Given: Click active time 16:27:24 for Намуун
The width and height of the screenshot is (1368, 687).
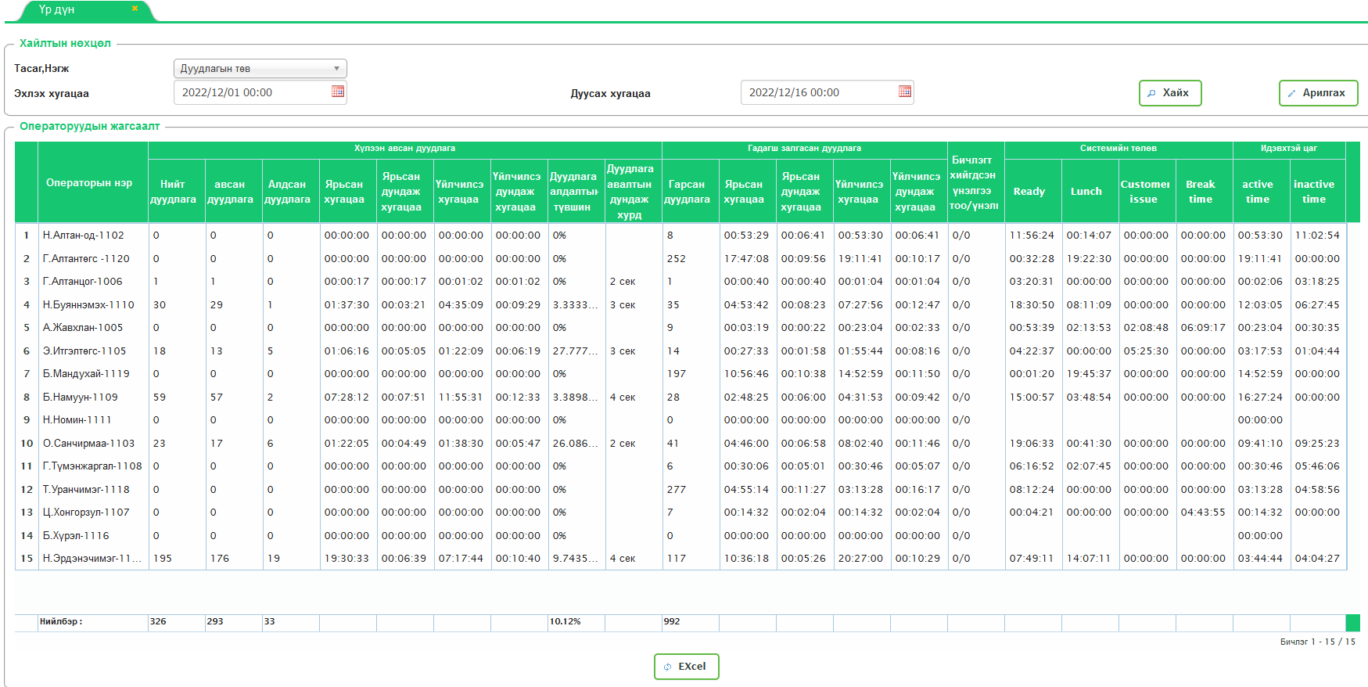Looking at the screenshot, I should pos(1260,397).
